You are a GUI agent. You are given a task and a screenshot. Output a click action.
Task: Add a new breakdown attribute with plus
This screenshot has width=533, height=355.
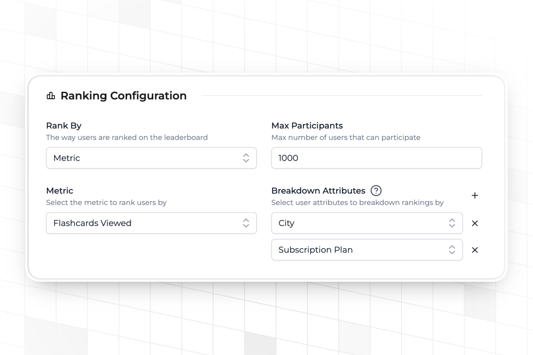coord(475,196)
